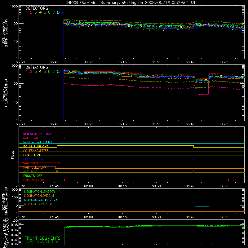Click the vertical Flags axis label
The height and width of the screenshot is (248, 248).
[x=12, y=155]
